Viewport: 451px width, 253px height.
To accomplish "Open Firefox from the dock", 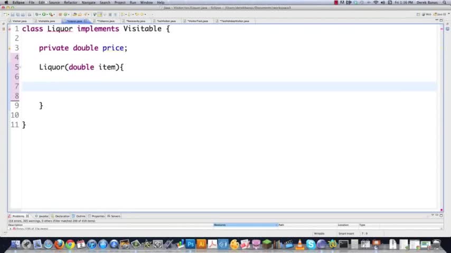I will click(59, 244).
